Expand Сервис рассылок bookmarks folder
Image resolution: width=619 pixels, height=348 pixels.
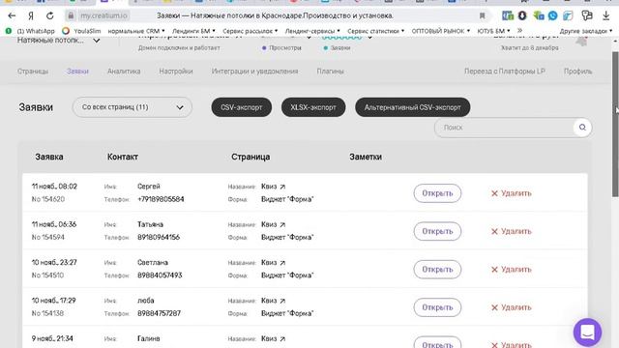pyautogui.click(x=250, y=31)
